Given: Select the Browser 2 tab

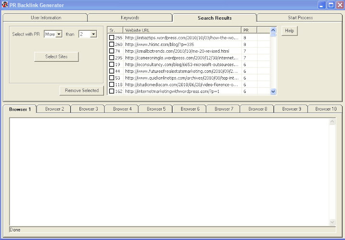Looking at the screenshot, I should click(55, 109).
